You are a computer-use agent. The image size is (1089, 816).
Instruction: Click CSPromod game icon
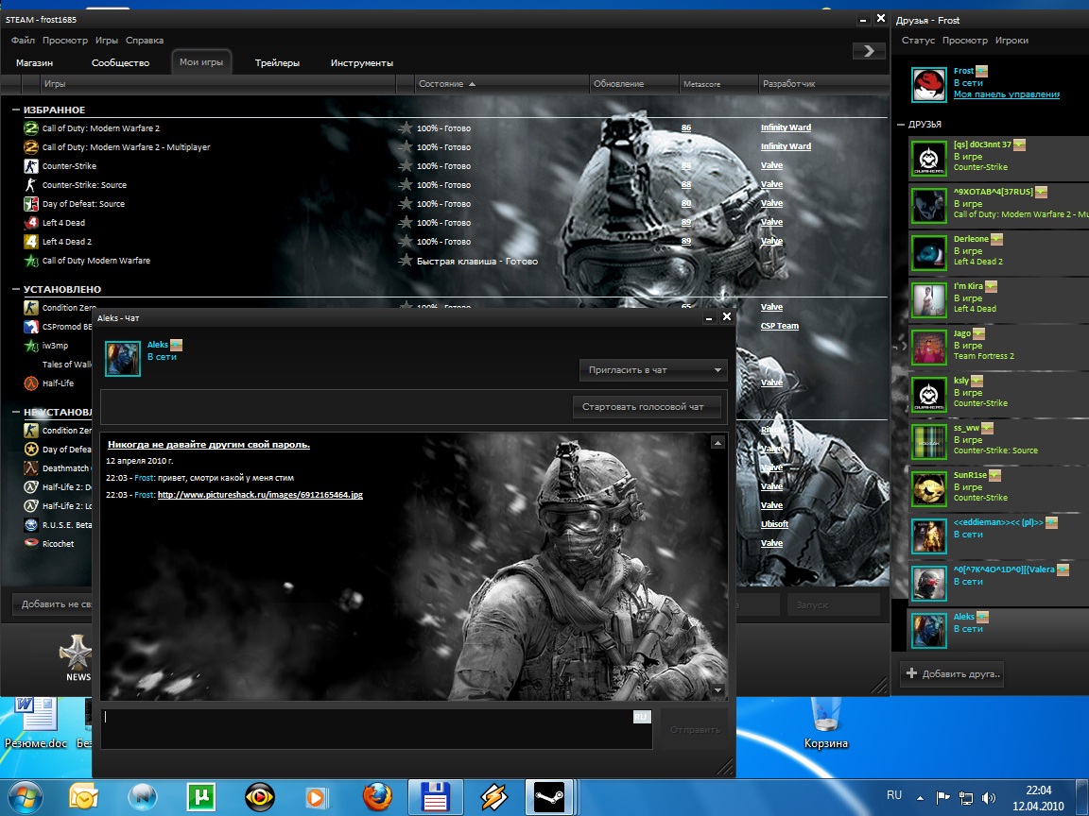30,326
